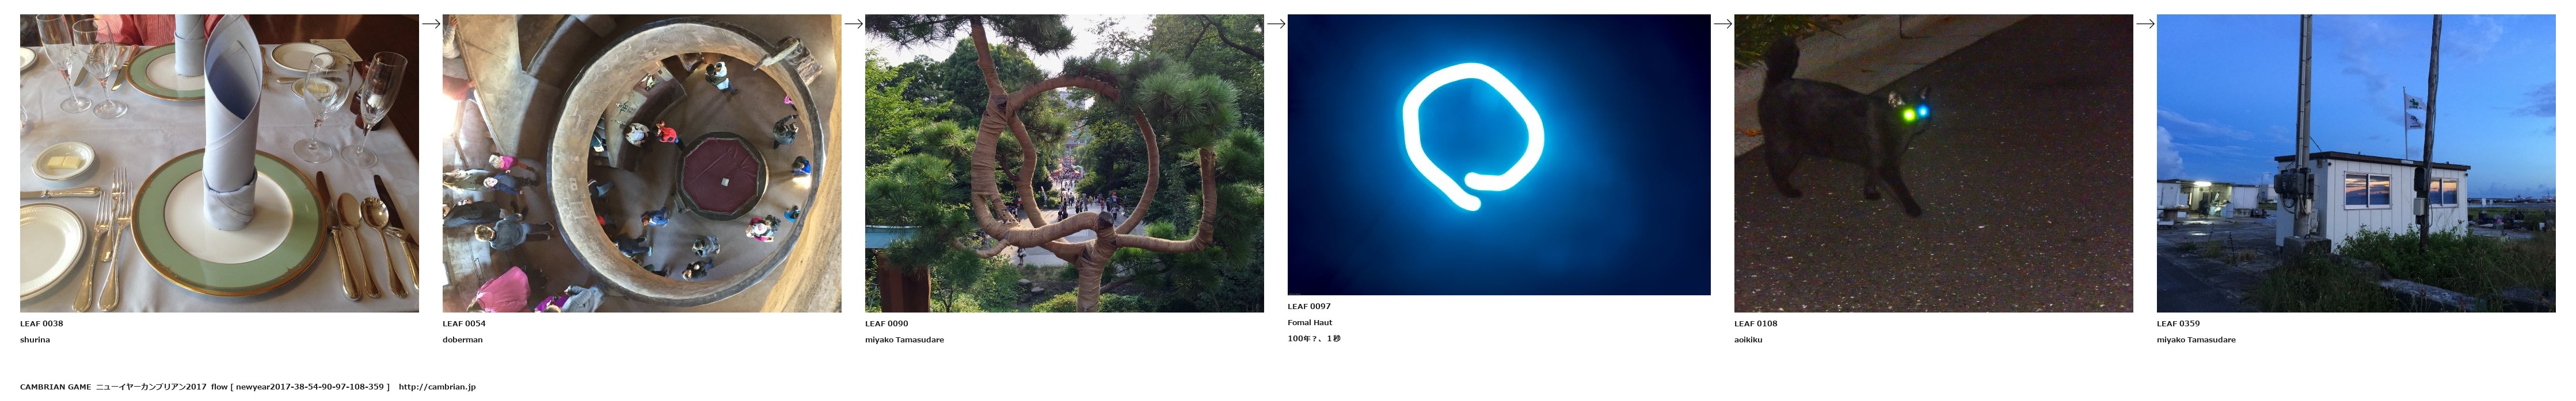Click the arrow after the black cat photo
The height and width of the screenshot is (401, 2576).
pyautogui.click(x=2145, y=24)
